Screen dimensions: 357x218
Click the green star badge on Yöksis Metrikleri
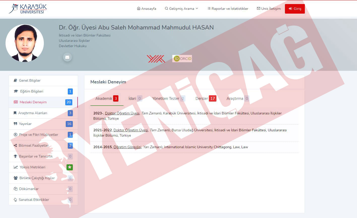pyautogui.click(x=70, y=167)
